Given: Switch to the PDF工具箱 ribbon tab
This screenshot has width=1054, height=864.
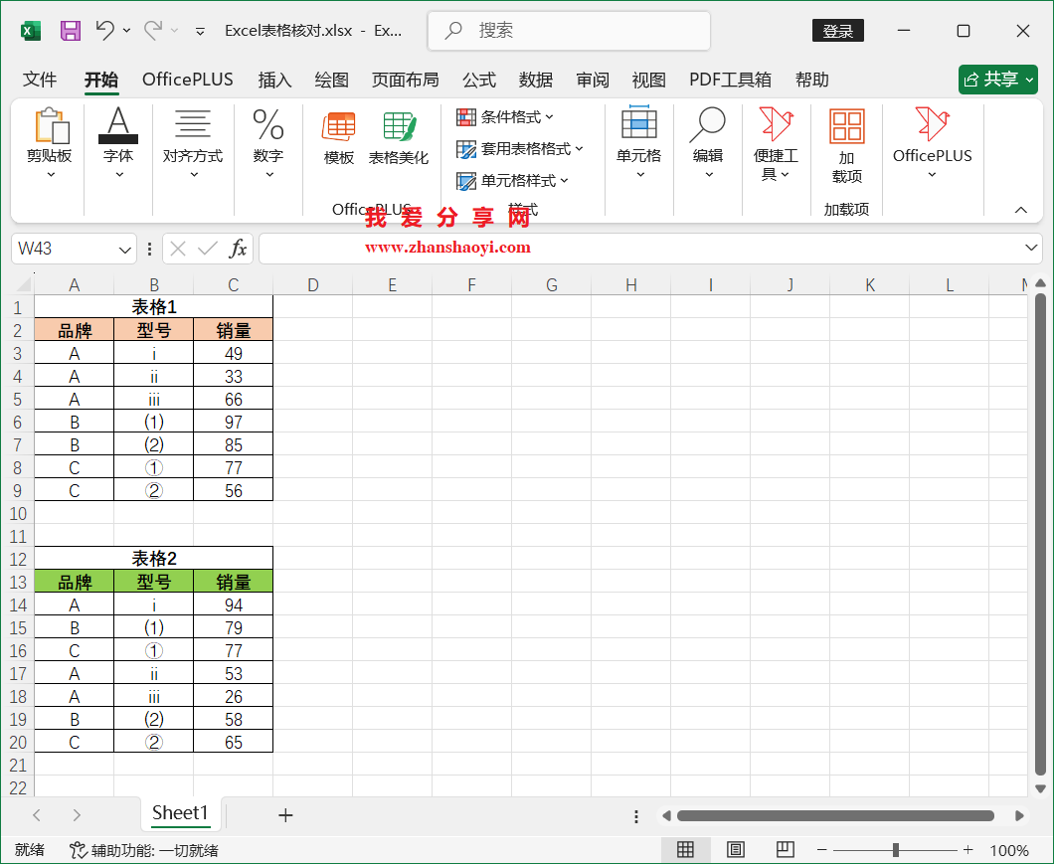Looking at the screenshot, I should coord(730,80).
